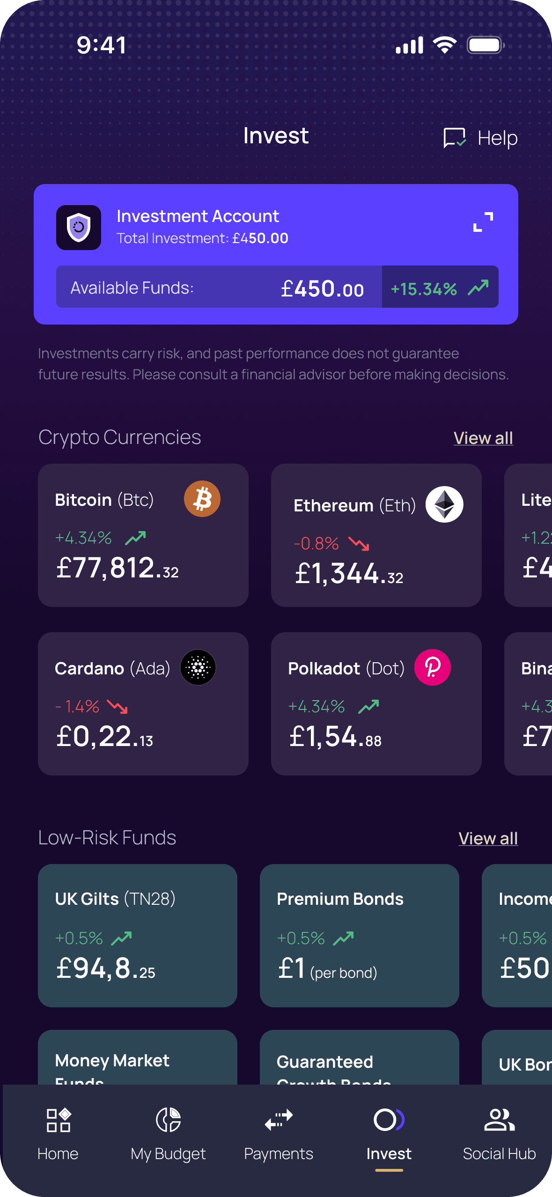552x1197 pixels.
Task: Tap the Available Funds £450.00 bar
Action: 219,287
